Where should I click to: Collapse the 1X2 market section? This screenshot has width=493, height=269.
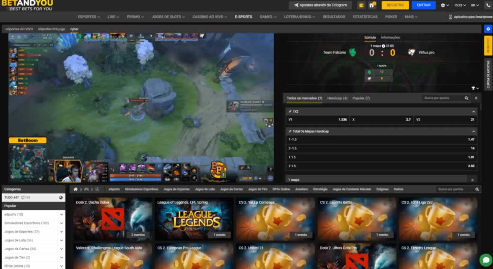pyautogui.click(x=474, y=112)
